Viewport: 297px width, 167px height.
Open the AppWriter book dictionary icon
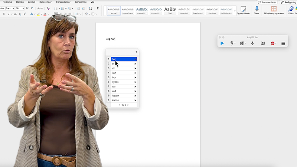(263, 43)
